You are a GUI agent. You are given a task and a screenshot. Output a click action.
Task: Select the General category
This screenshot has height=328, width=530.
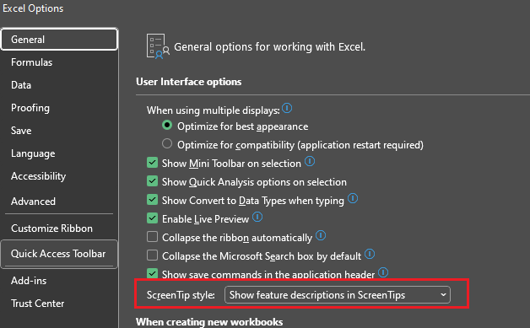point(59,40)
